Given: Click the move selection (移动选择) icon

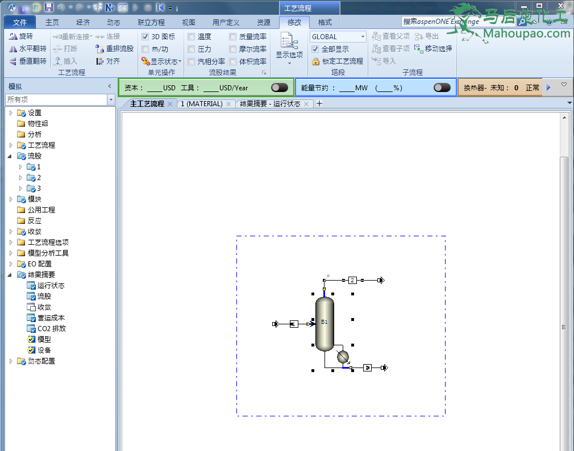Looking at the screenshot, I should [x=418, y=49].
